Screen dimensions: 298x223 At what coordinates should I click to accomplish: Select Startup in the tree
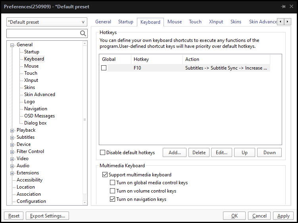[32, 52]
